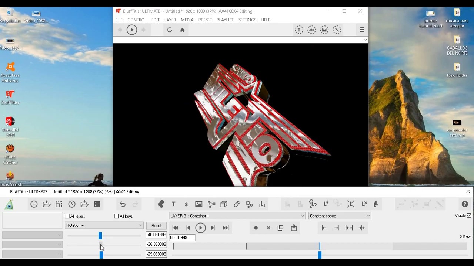Go to the next key button

[213, 228]
